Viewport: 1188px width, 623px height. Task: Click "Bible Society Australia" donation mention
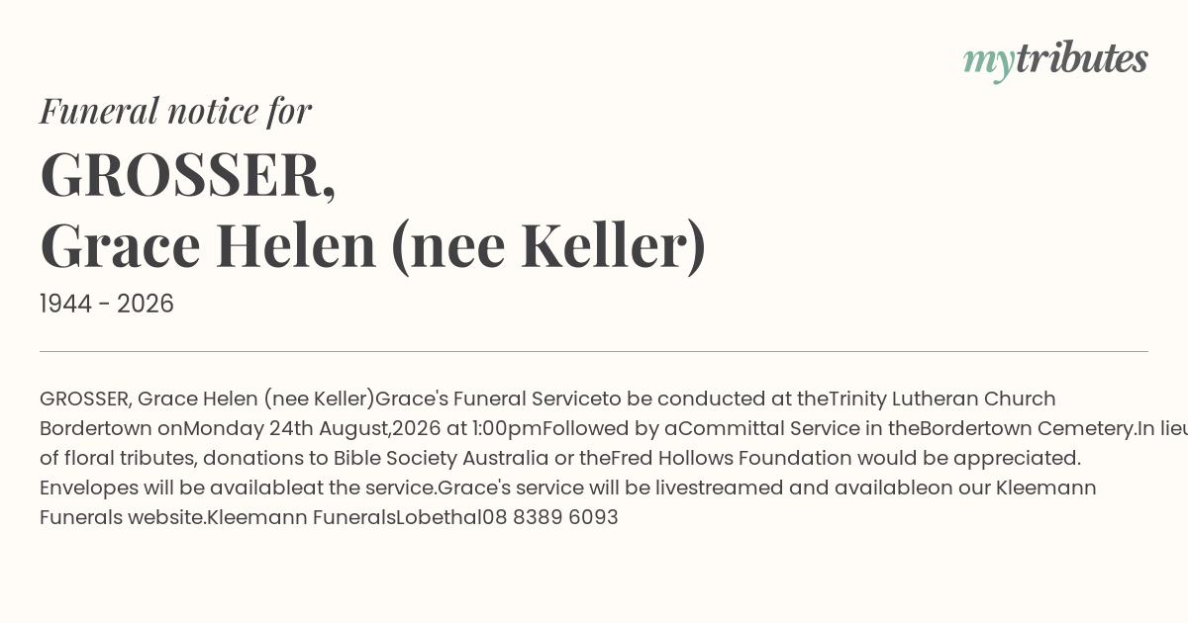441,458
